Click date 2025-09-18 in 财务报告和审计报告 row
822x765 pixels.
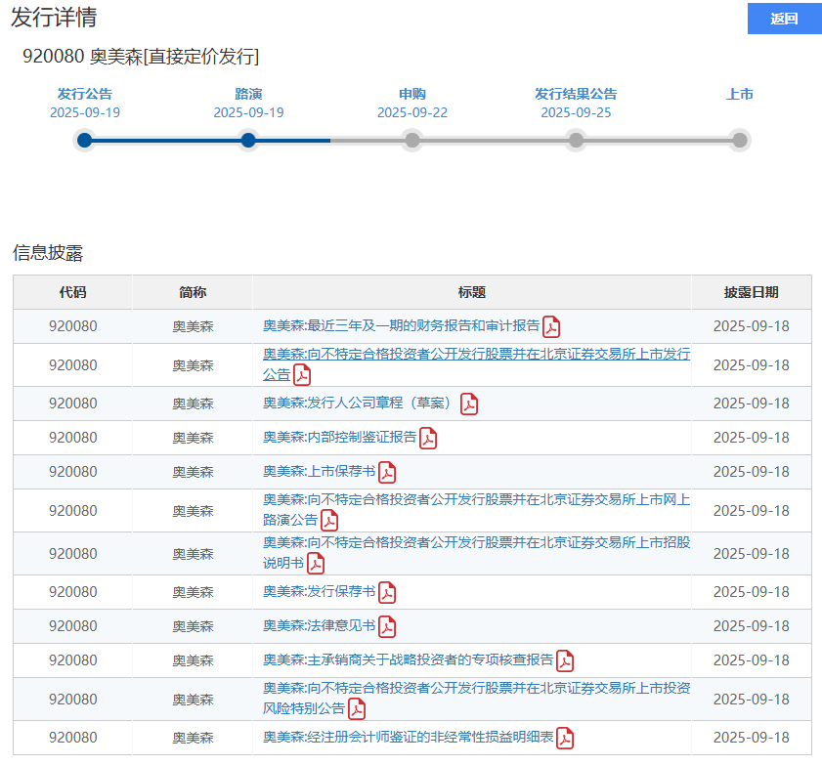pos(752,326)
